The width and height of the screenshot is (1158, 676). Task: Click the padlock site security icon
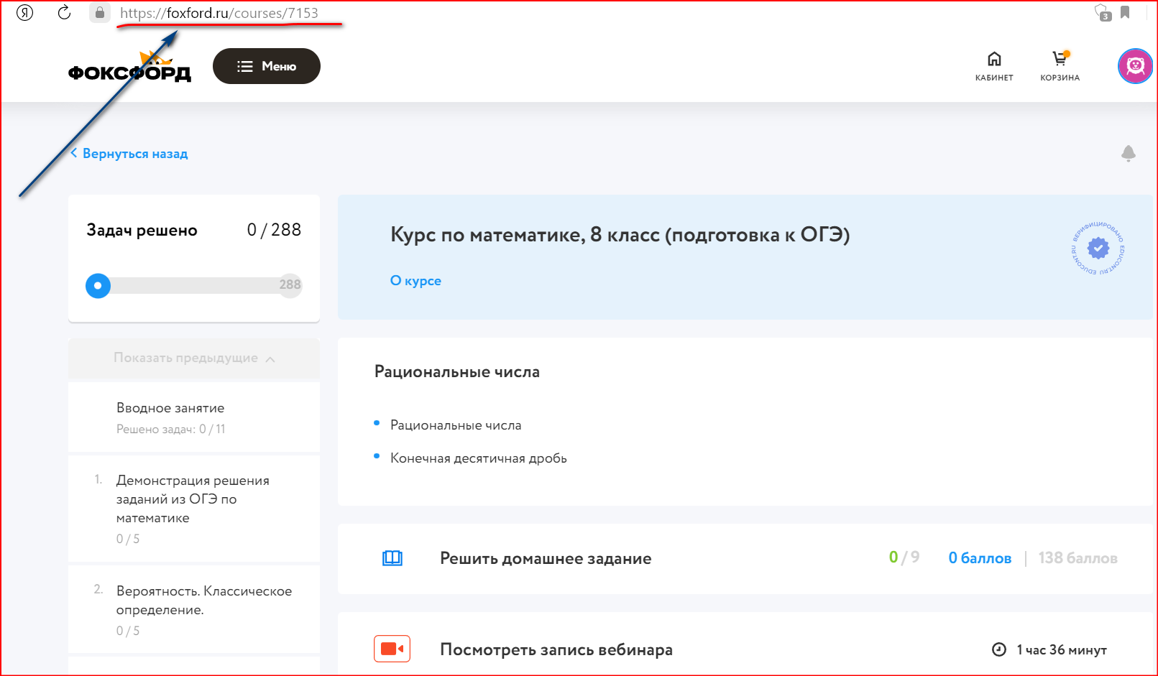pos(100,13)
